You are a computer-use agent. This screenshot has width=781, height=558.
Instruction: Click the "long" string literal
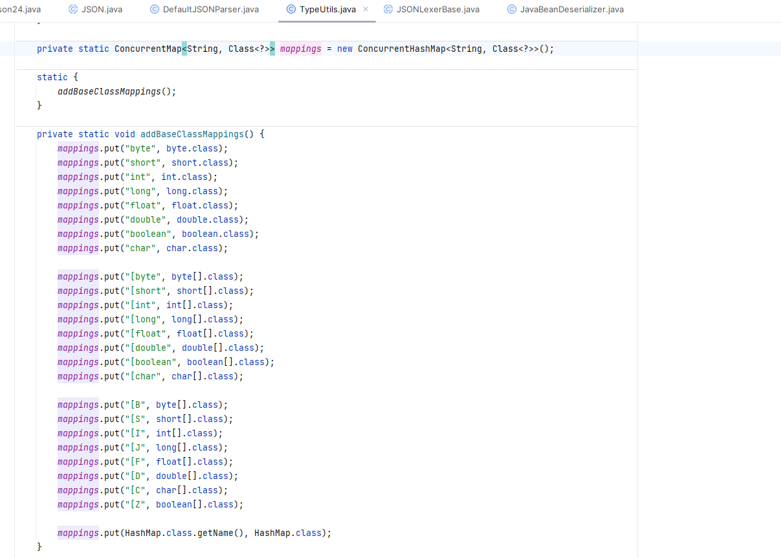140,191
